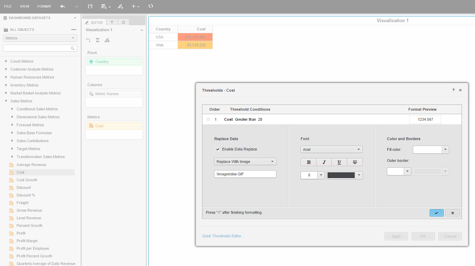Switch to the Filter tab

[x=112, y=22]
